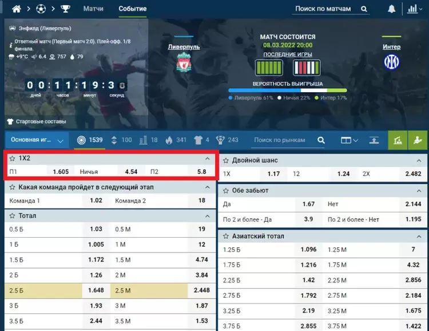Favorite the Двойной шанс star
This screenshot has height=331, width=429.
(226, 160)
